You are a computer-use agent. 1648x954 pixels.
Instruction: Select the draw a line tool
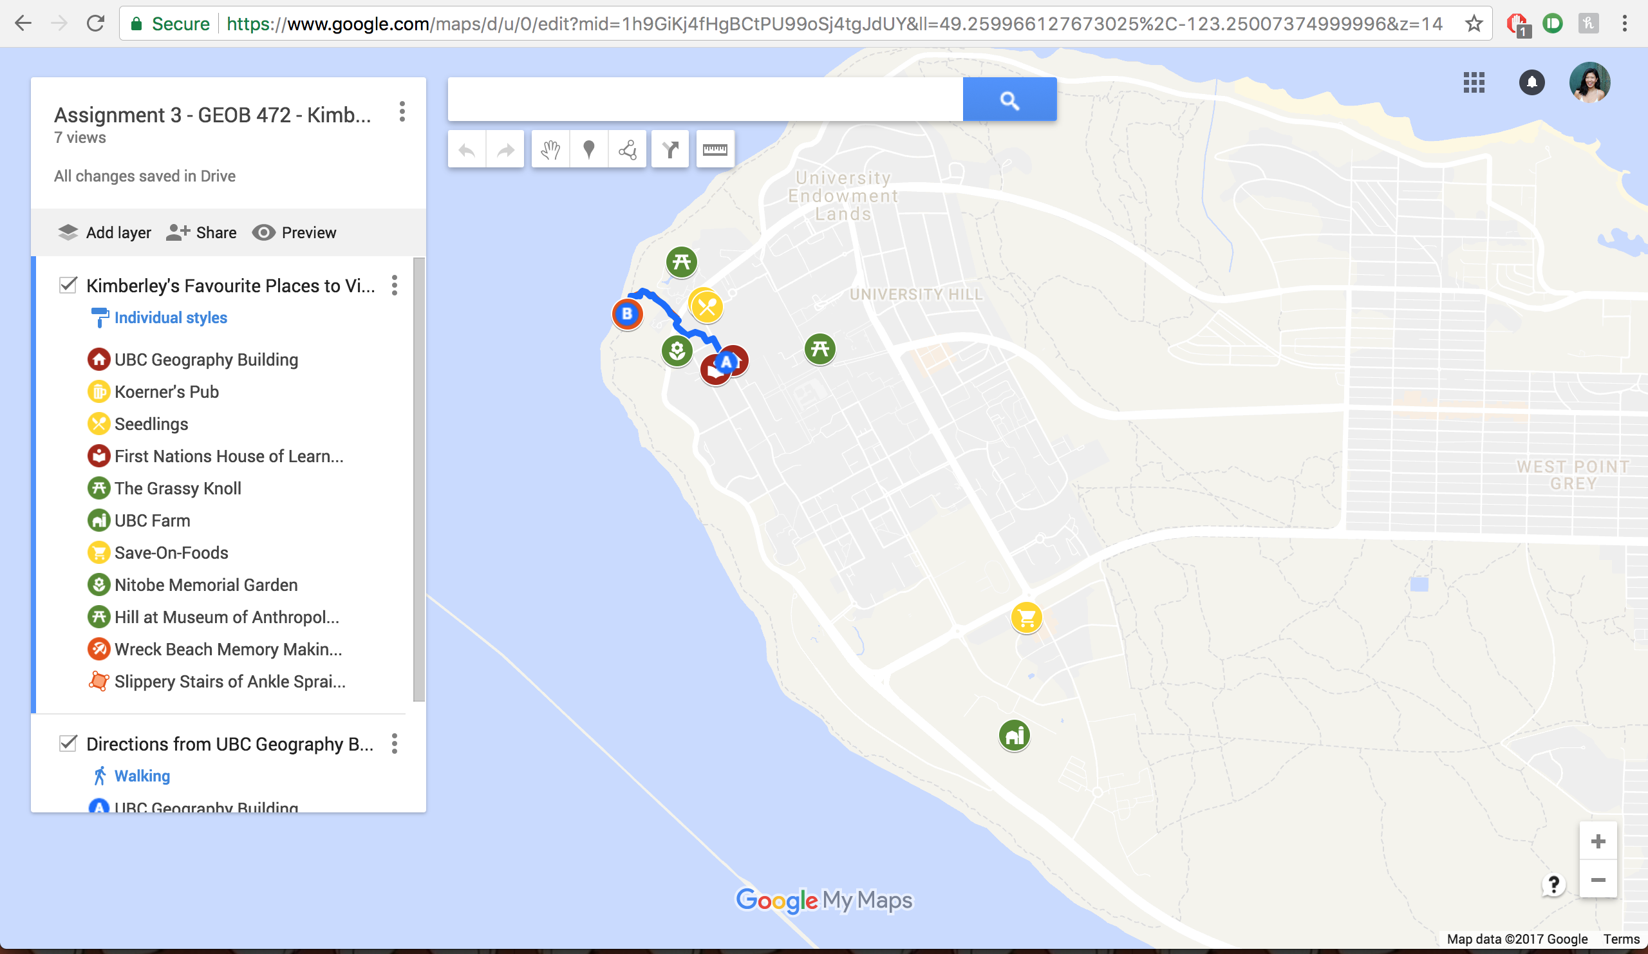coord(627,151)
